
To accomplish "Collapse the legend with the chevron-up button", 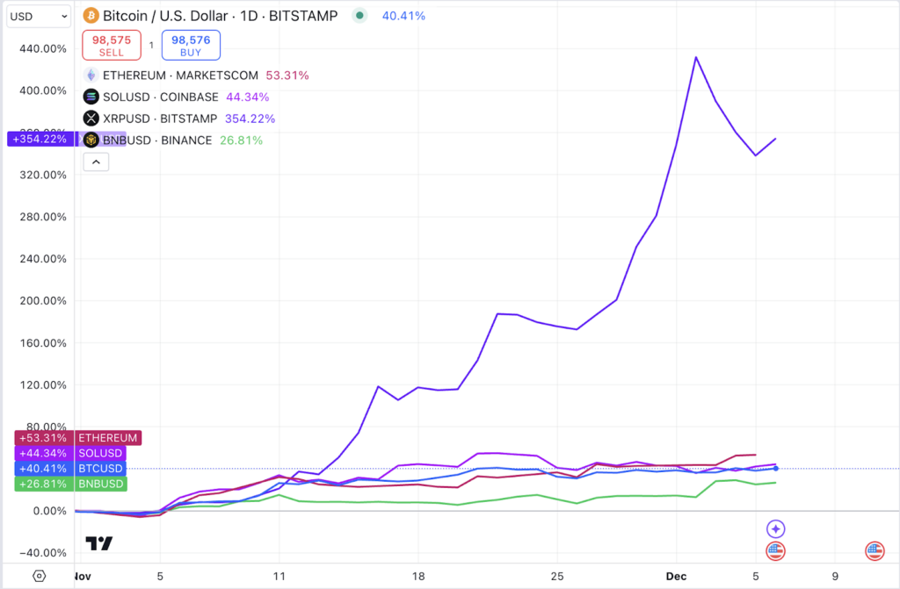I will coord(96,162).
